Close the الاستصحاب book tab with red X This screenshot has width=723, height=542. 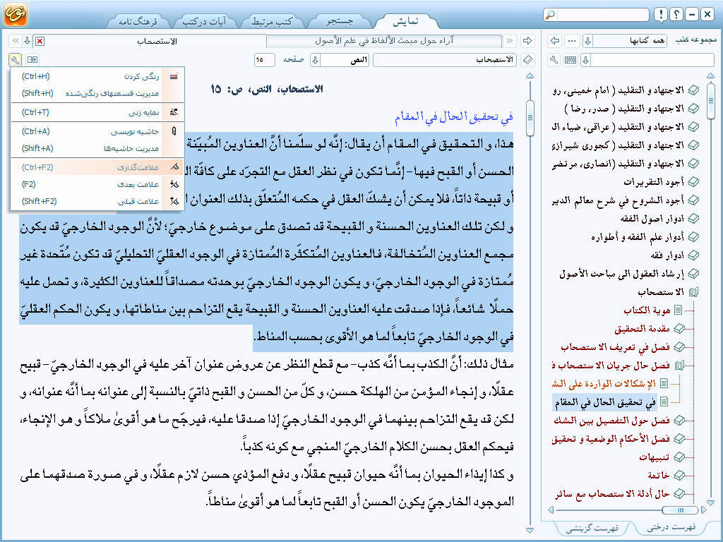click(x=40, y=42)
